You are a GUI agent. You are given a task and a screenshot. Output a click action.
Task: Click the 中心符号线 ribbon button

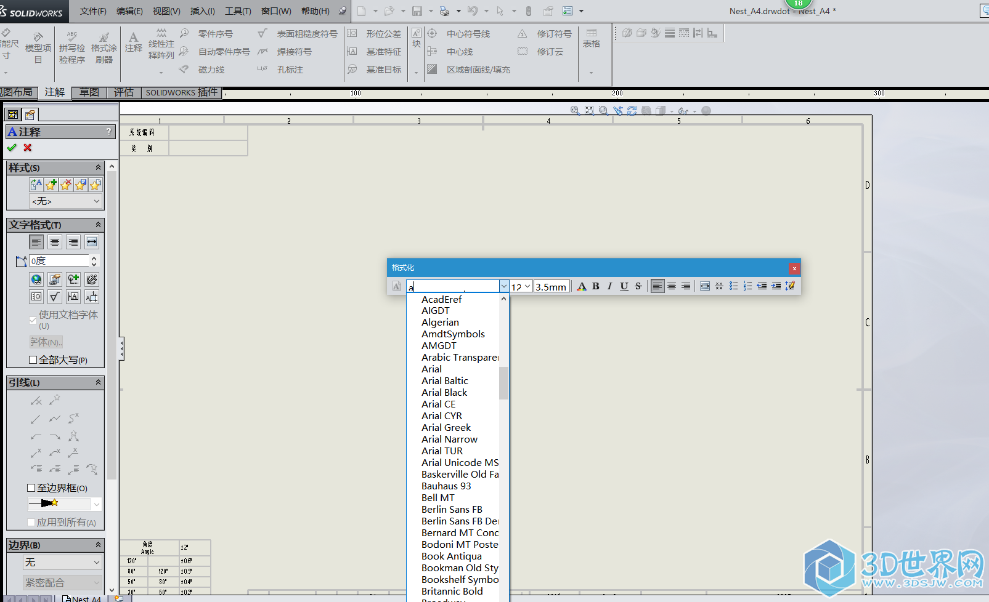[x=459, y=34]
